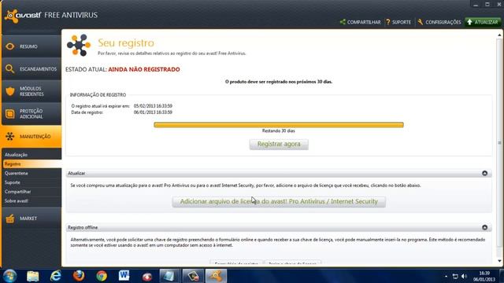504x283 pixels.
Task: Open the Escaneamentos section
Action: [31, 69]
